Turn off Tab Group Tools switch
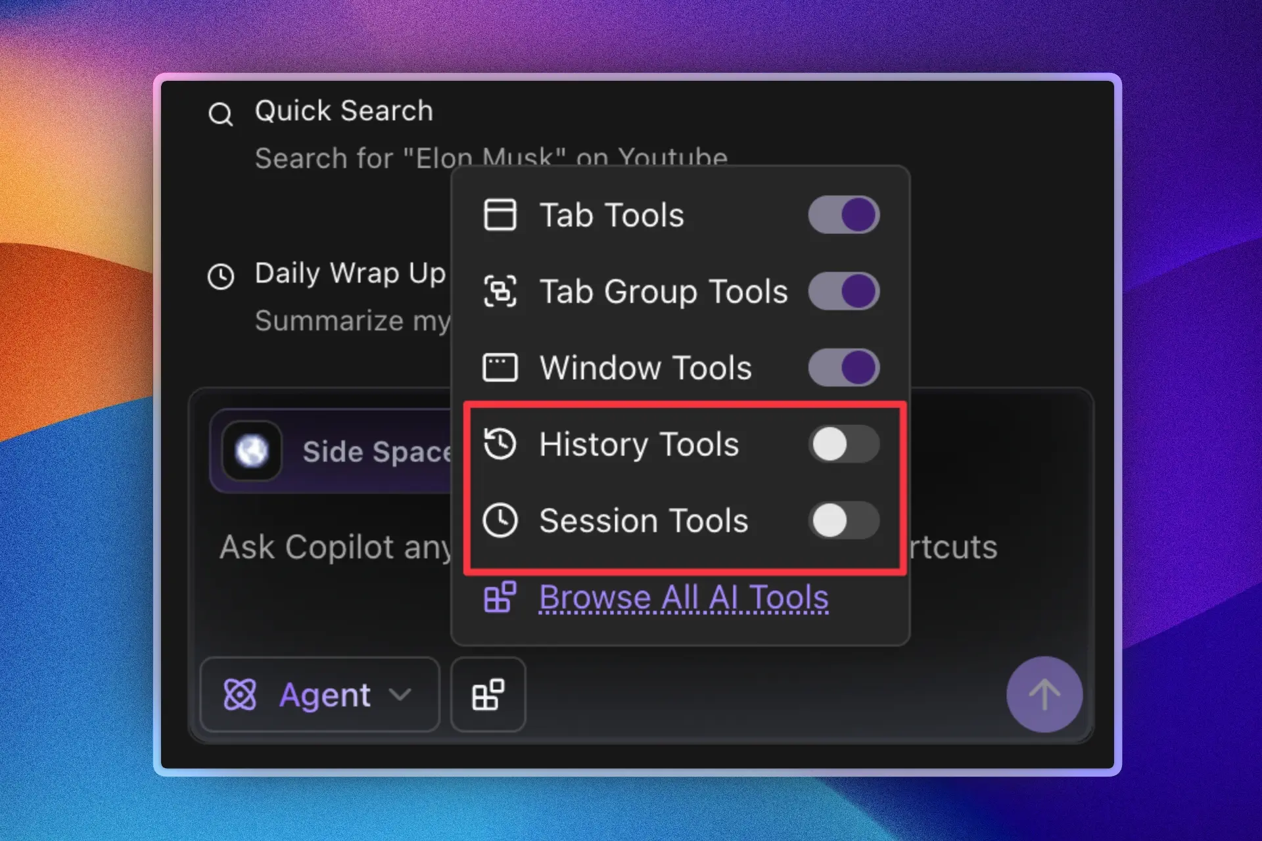This screenshot has width=1262, height=841. (843, 291)
